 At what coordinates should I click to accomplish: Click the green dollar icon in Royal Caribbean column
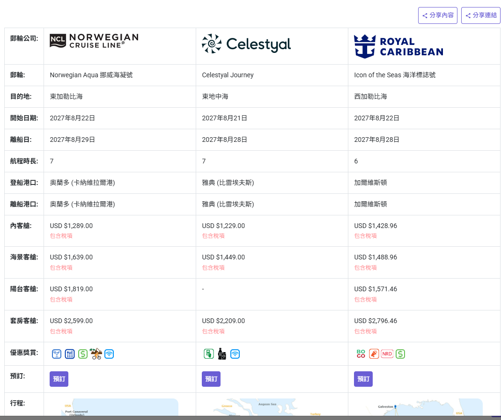(400, 354)
